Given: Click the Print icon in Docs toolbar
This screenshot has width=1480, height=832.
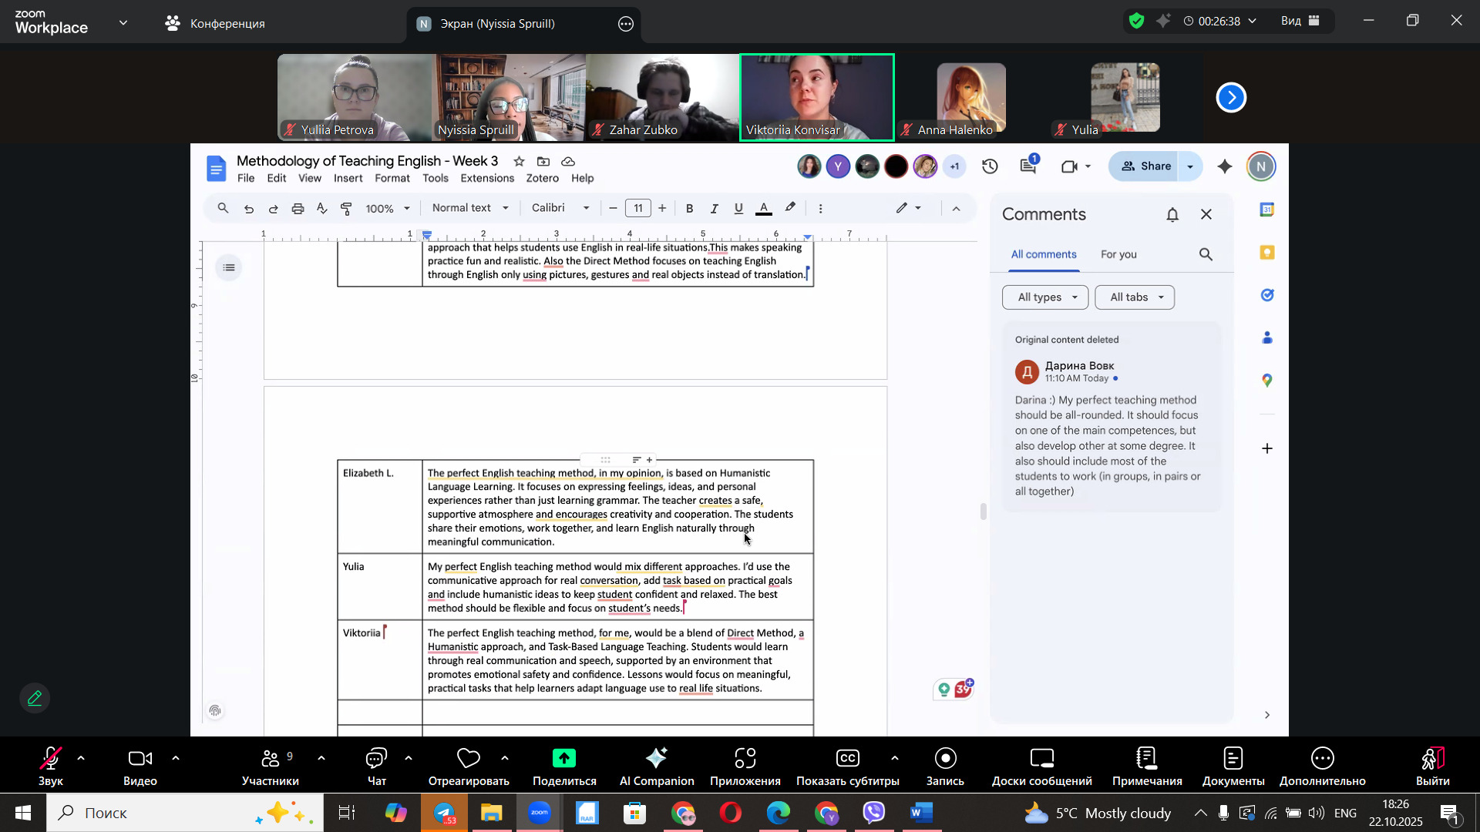Looking at the screenshot, I should point(298,209).
